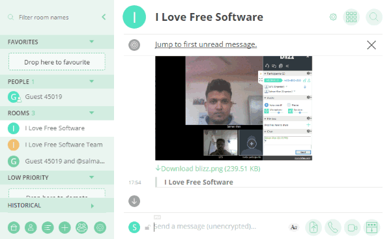Screen dimensions: 391x239
Task: Create a new room with plus icon
Action: pos(65,227)
